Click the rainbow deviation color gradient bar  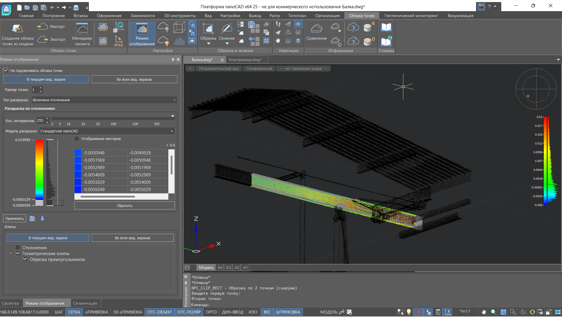39,170
